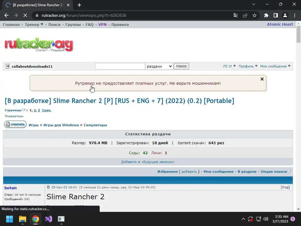Viewport: 301px width, 226px height.
Task: Click Chrome icon in taskbar
Action: click(x=36, y=219)
